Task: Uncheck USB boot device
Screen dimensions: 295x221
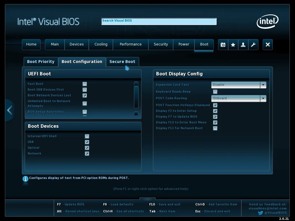Action: (87, 142)
